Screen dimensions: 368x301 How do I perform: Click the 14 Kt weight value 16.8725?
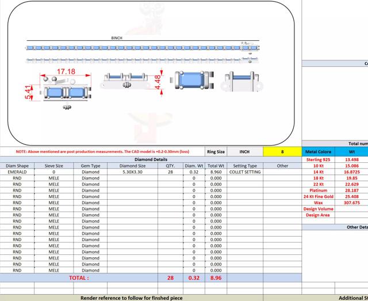pos(351,172)
